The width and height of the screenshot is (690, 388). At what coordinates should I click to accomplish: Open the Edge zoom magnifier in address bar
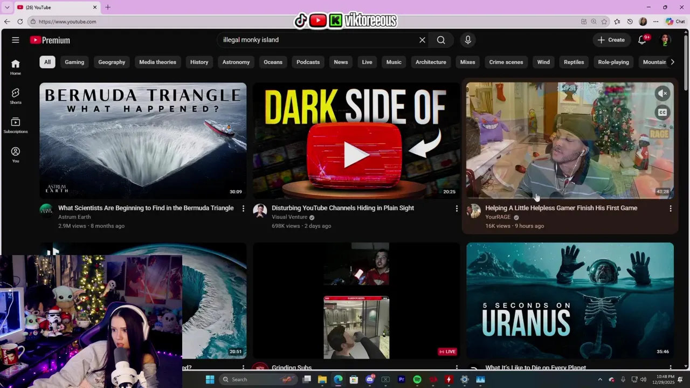coord(594,22)
